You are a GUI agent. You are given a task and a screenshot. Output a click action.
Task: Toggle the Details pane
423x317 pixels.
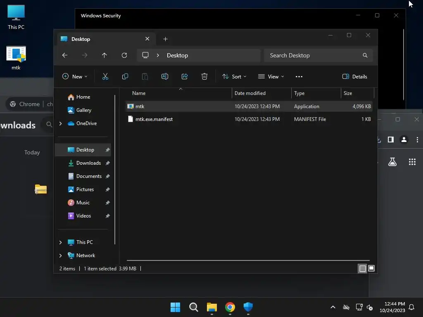tap(354, 76)
